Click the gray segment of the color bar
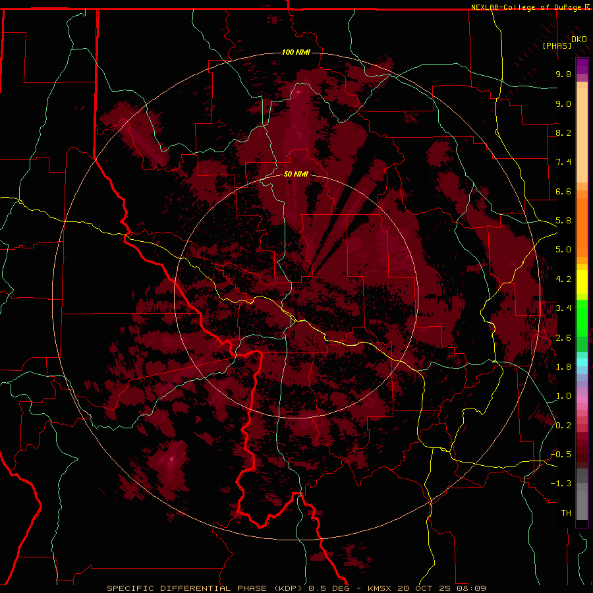 [x=582, y=495]
